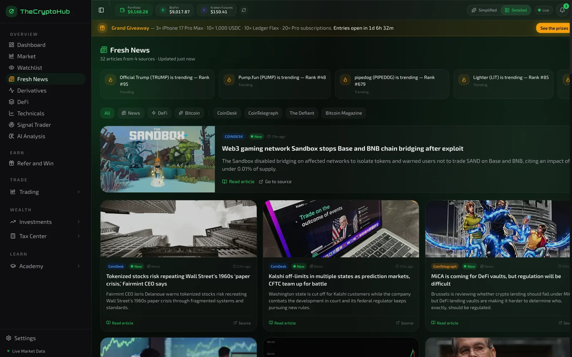Open the Kraken Futures $150.41 balance chip
This screenshot has width=572, height=357.
217,10
